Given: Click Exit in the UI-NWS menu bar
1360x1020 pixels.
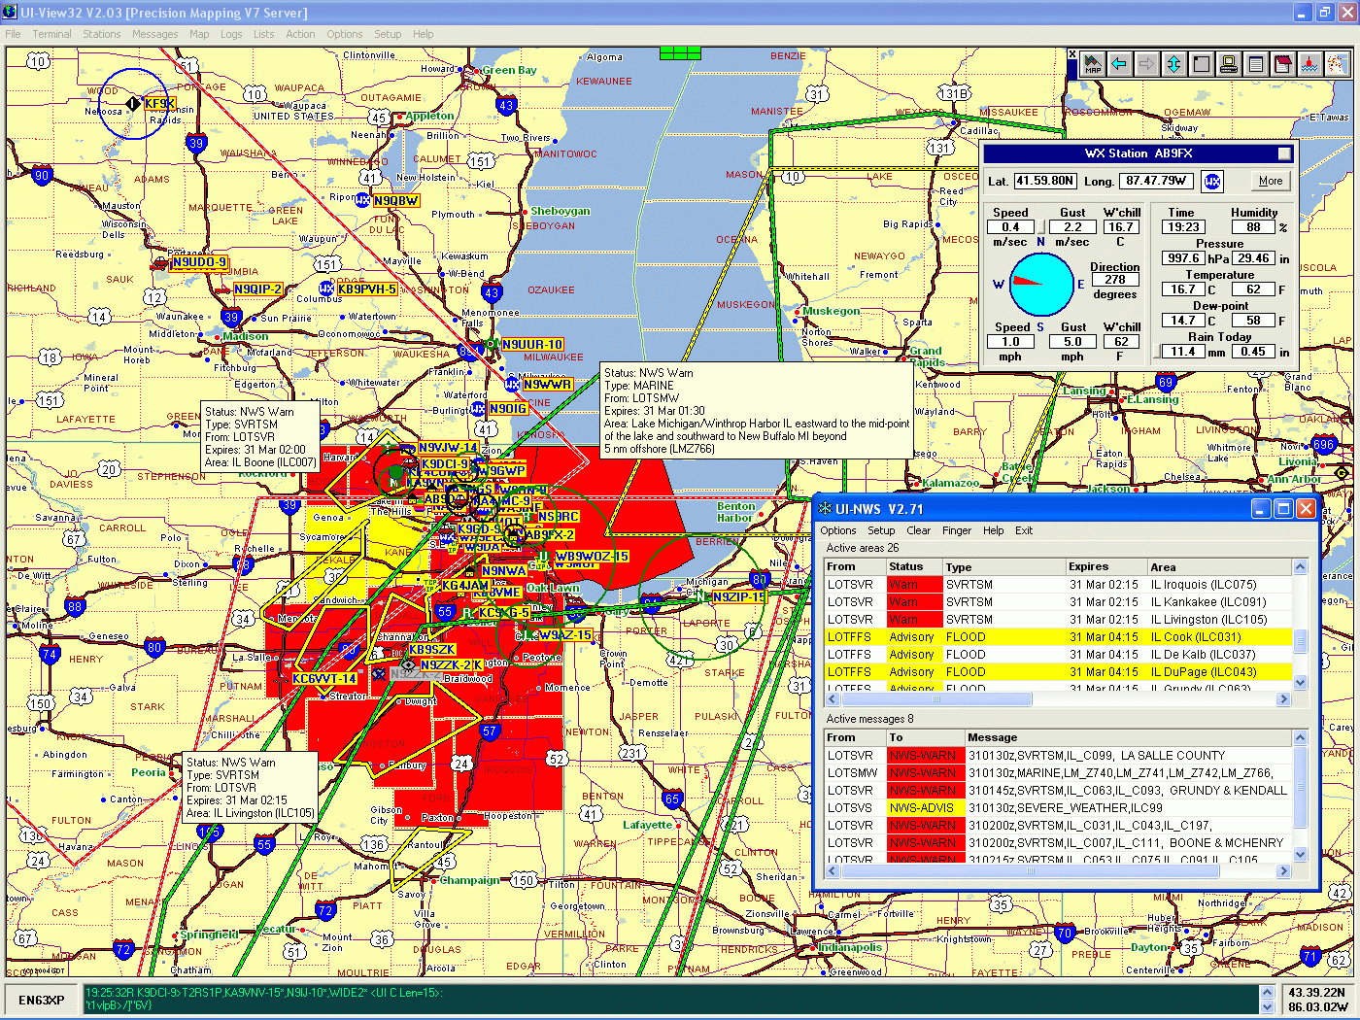Looking at the screenshot, I should click(x=1024, y=530).
